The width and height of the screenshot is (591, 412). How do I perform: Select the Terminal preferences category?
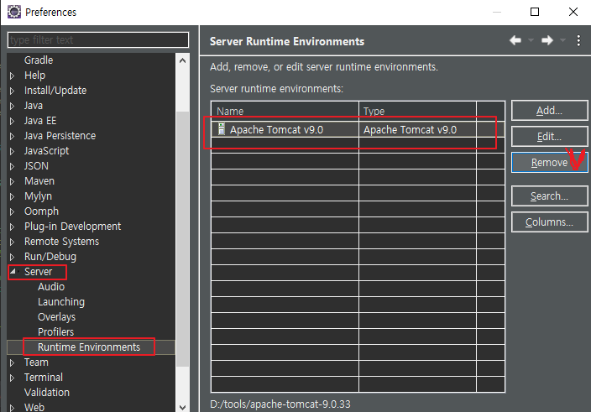coord(44,377)
